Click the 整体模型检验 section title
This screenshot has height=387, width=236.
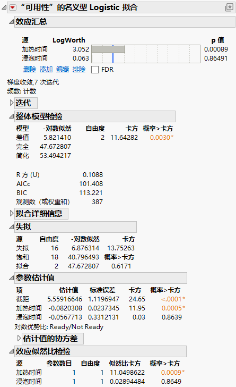tap(39, 116)
